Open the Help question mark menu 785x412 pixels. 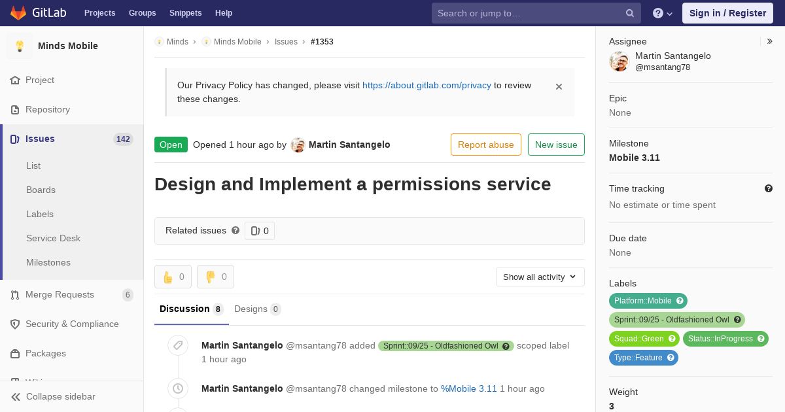(x=663, y=13)
